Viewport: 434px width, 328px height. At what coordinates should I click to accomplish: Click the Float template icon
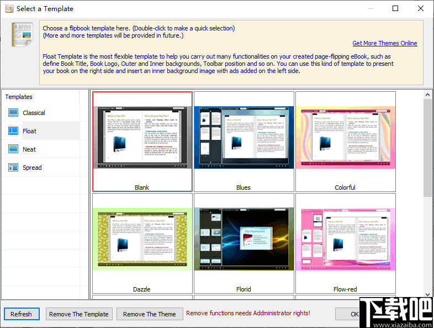(13, 131)
